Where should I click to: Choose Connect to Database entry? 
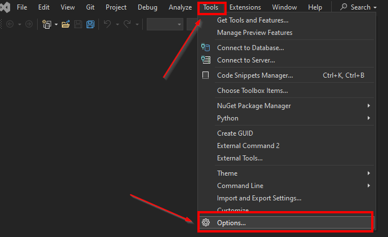[x=287, y=47]
